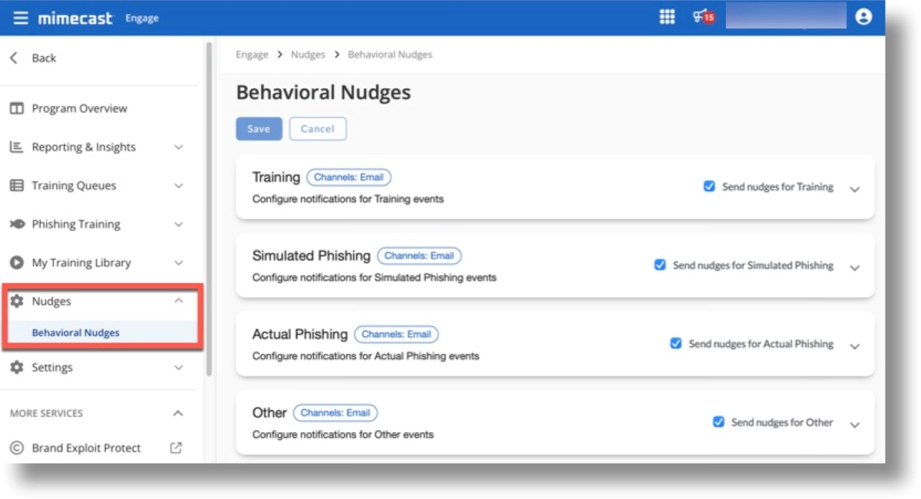Uncheck Send nudges for Training
Image resolution: width=921 pixels, height=499 pixels.
tap(709, 187)
